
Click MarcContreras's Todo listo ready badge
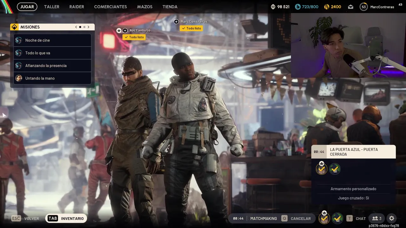191,28
